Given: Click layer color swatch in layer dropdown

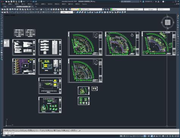Looking at the screenshot, I should point(80,9).
